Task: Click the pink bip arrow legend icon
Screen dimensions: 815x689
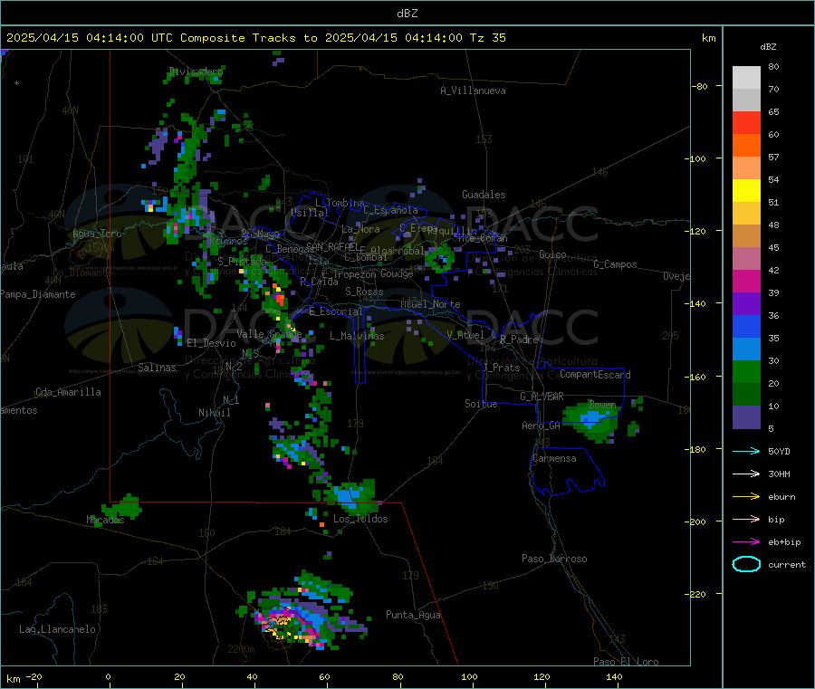Action: (x=746, y=519)
